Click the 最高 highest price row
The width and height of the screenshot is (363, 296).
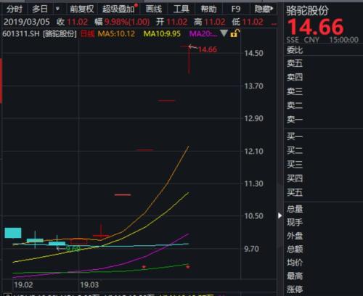click(x=295, y=276)
